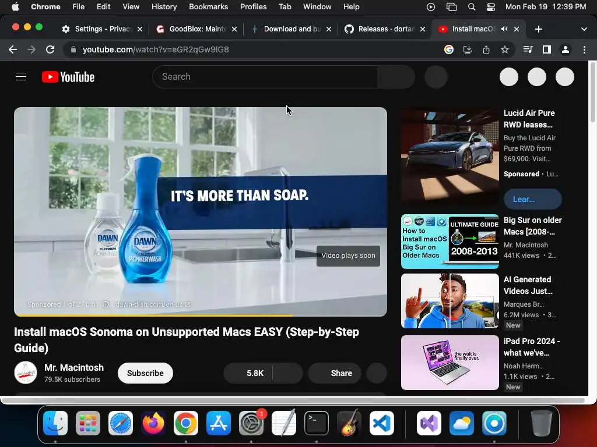Open the media controls icon in toolbar

(x=528, y=49)
